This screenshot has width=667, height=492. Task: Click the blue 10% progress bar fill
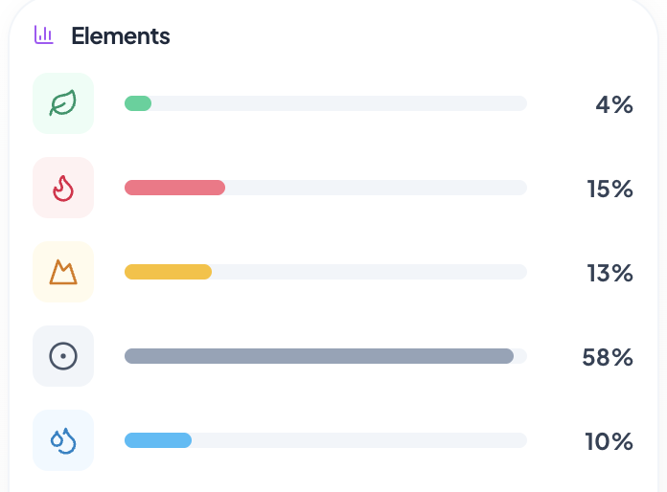pyautogui.click(x=158, y=440)
